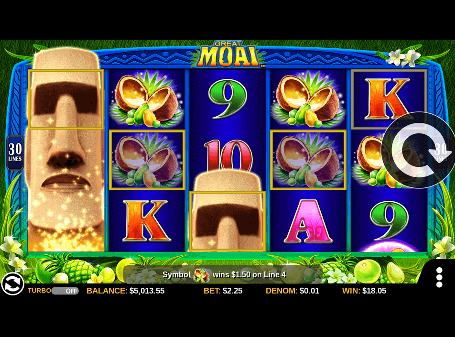
Task: Click the green 9 symbol on bottom-right reel
Action: 389,221
